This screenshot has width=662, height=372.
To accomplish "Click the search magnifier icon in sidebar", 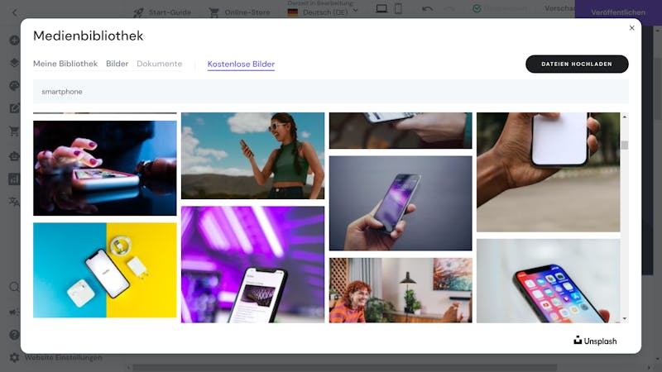I will coord(14,287).
